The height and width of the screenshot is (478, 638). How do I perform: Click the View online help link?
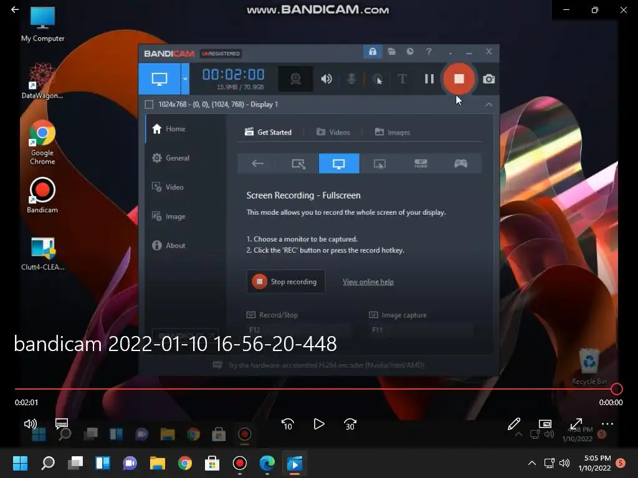tap(368, 282)
